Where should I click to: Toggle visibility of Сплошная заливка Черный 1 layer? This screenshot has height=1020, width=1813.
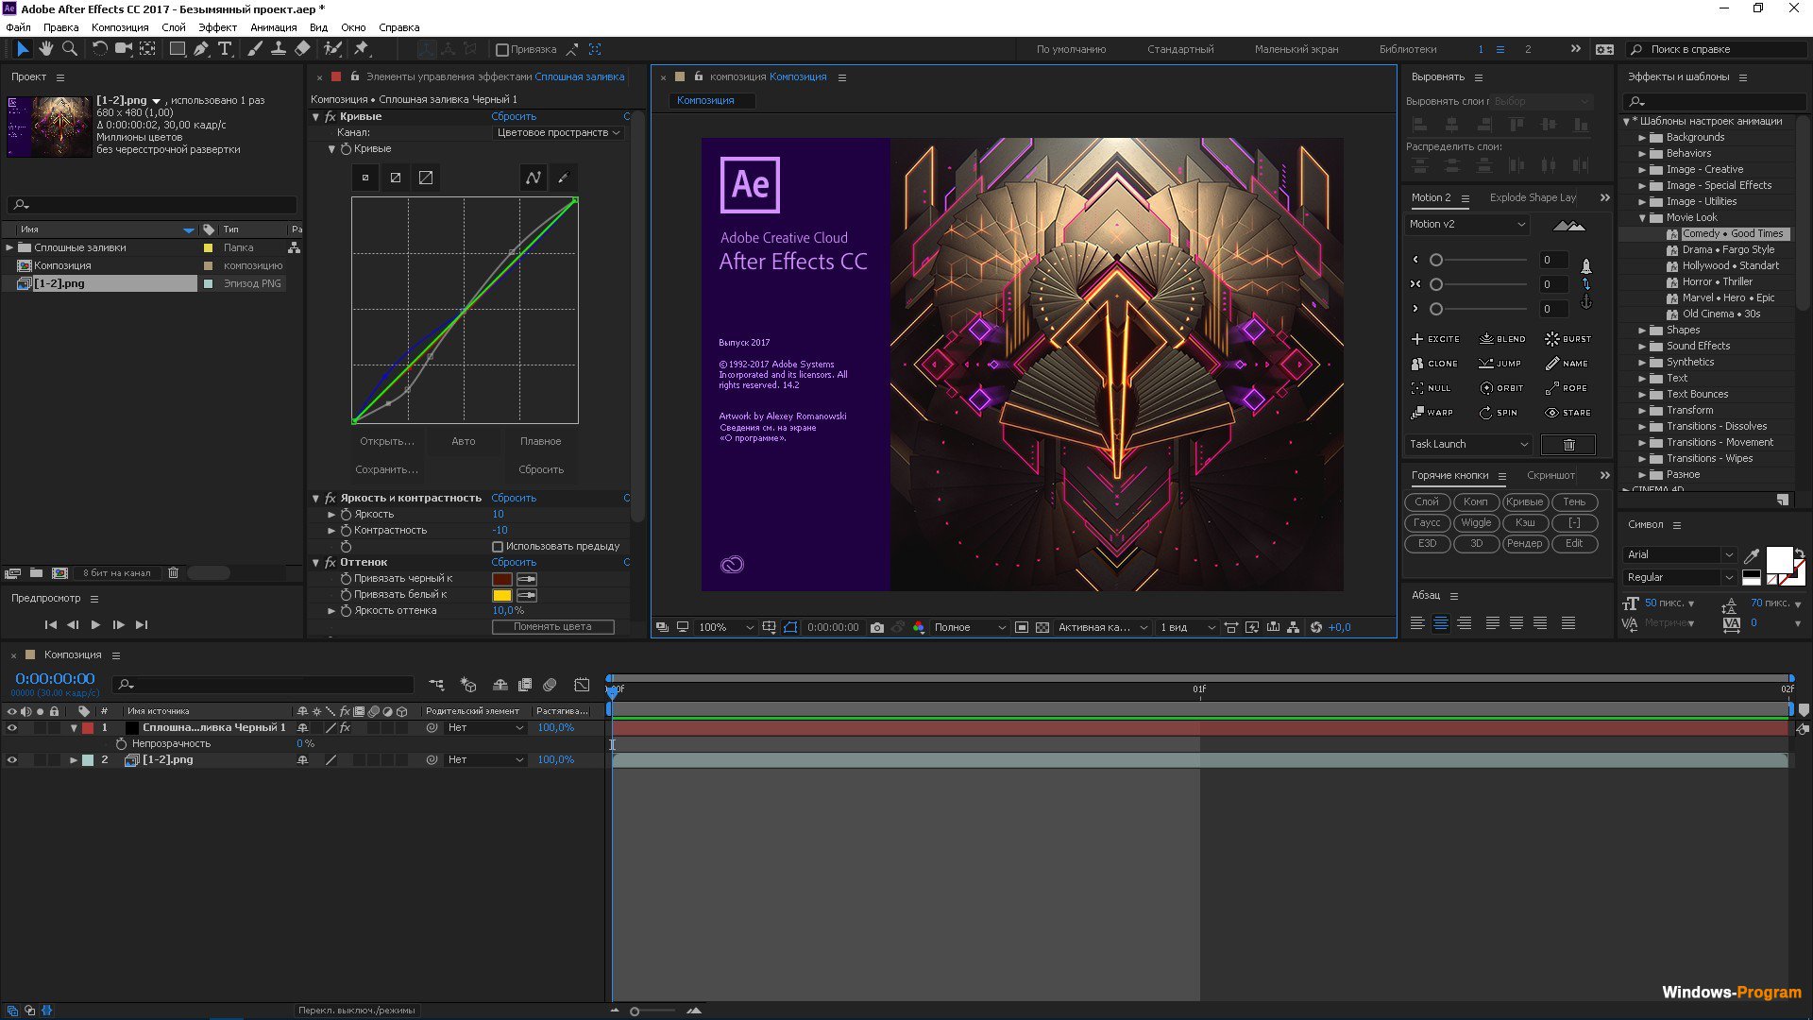click(x=11, y=727)
